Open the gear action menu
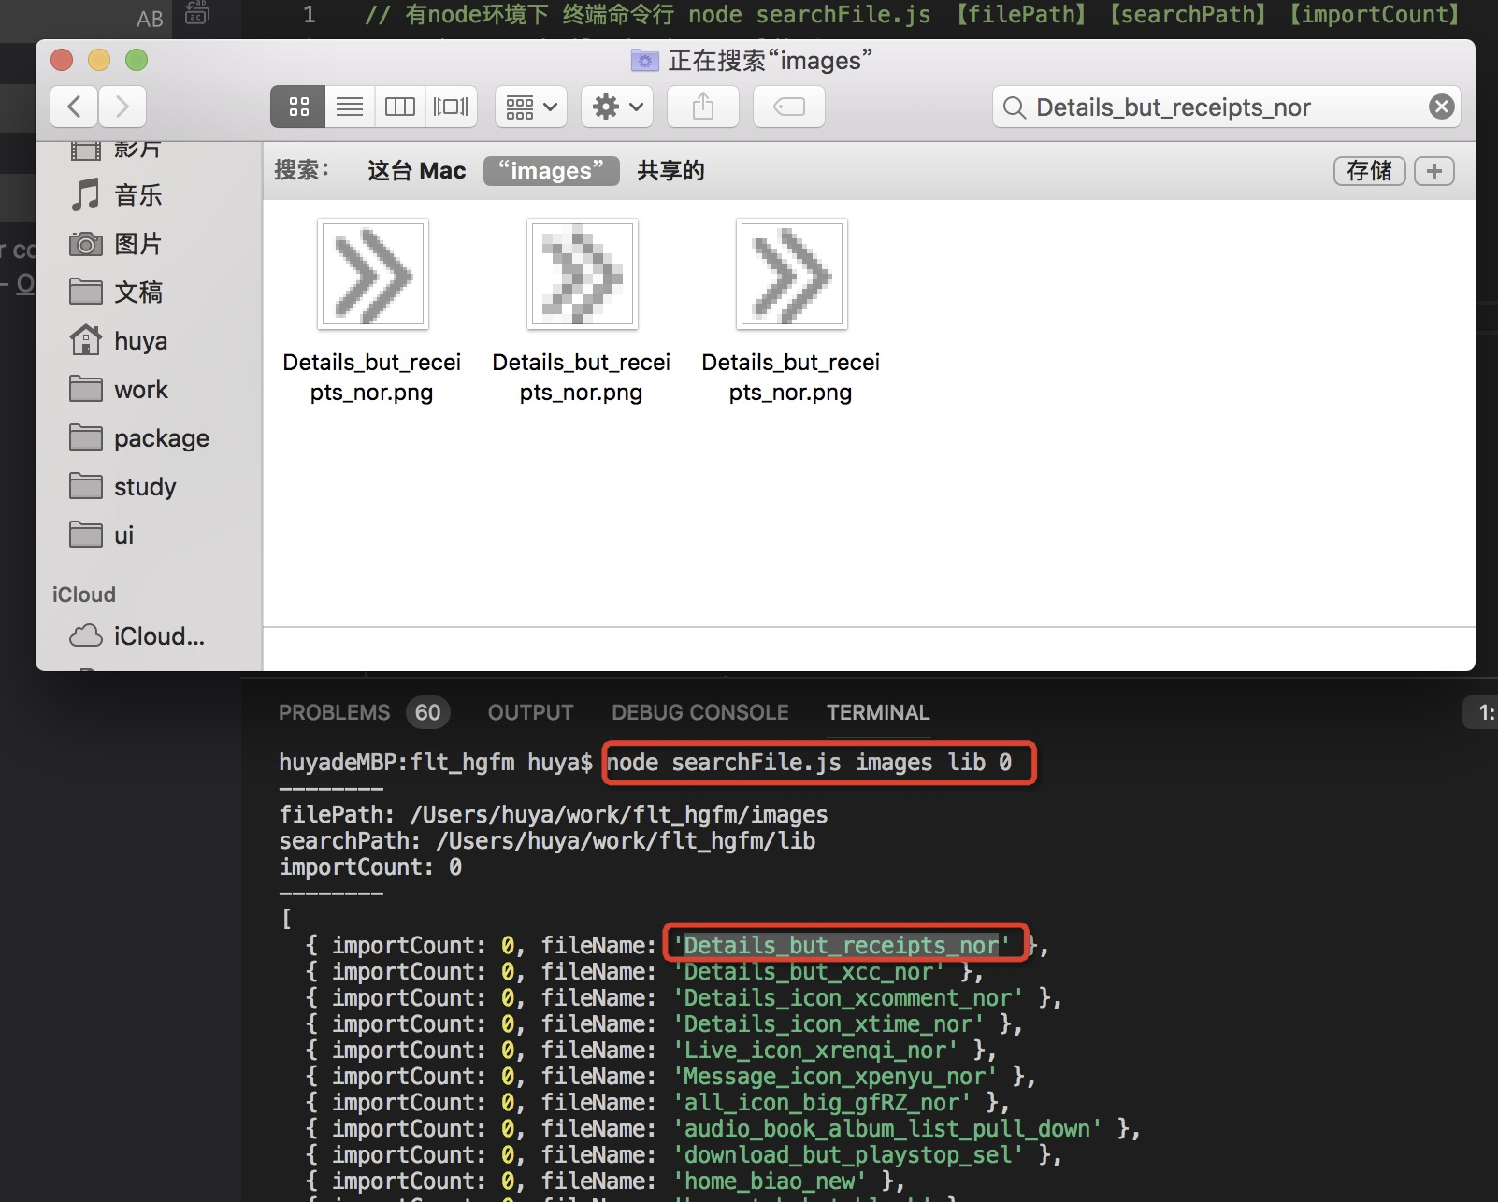Viewport: 1498px width, 1202px height. coord(617,107)
